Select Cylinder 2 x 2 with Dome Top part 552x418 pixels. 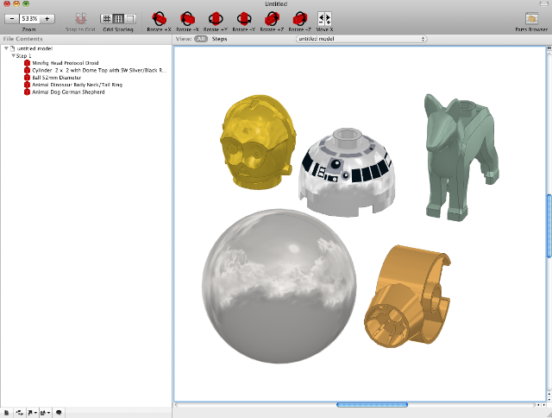point(98,70)
